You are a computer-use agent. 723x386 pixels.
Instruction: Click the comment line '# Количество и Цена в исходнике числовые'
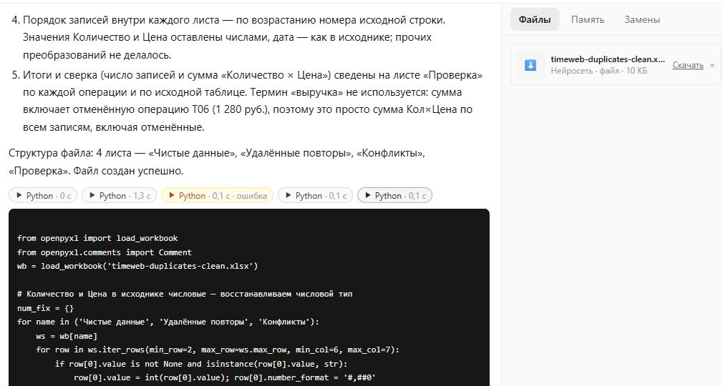coord(185,294)
